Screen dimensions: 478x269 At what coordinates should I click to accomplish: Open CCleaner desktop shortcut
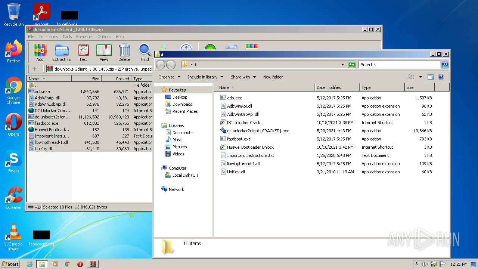13,198
